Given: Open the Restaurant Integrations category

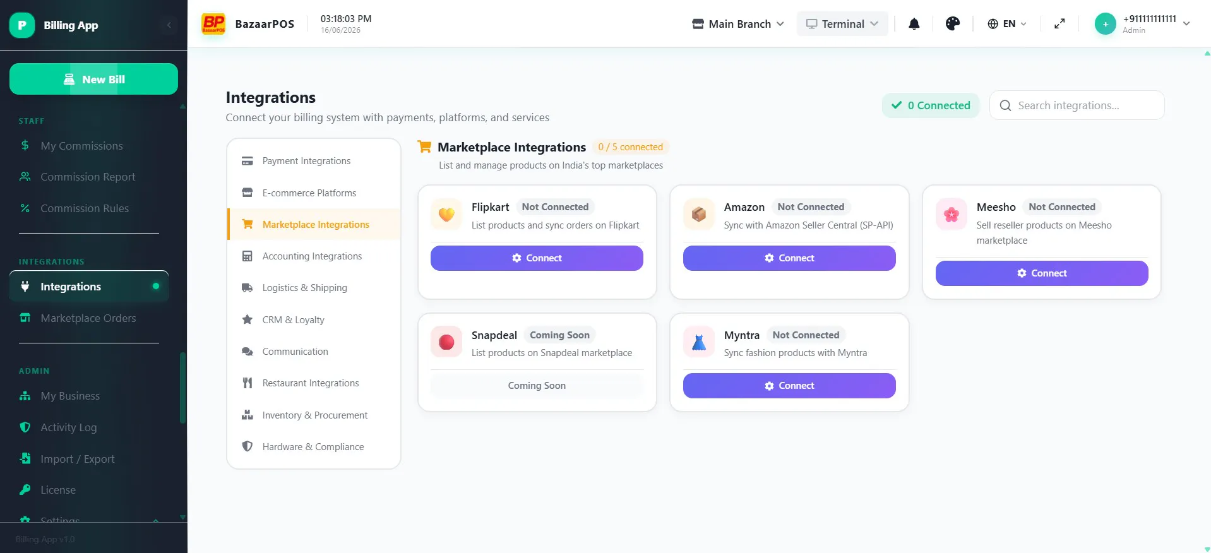Looking at the screenshot, I should [314, 383].
